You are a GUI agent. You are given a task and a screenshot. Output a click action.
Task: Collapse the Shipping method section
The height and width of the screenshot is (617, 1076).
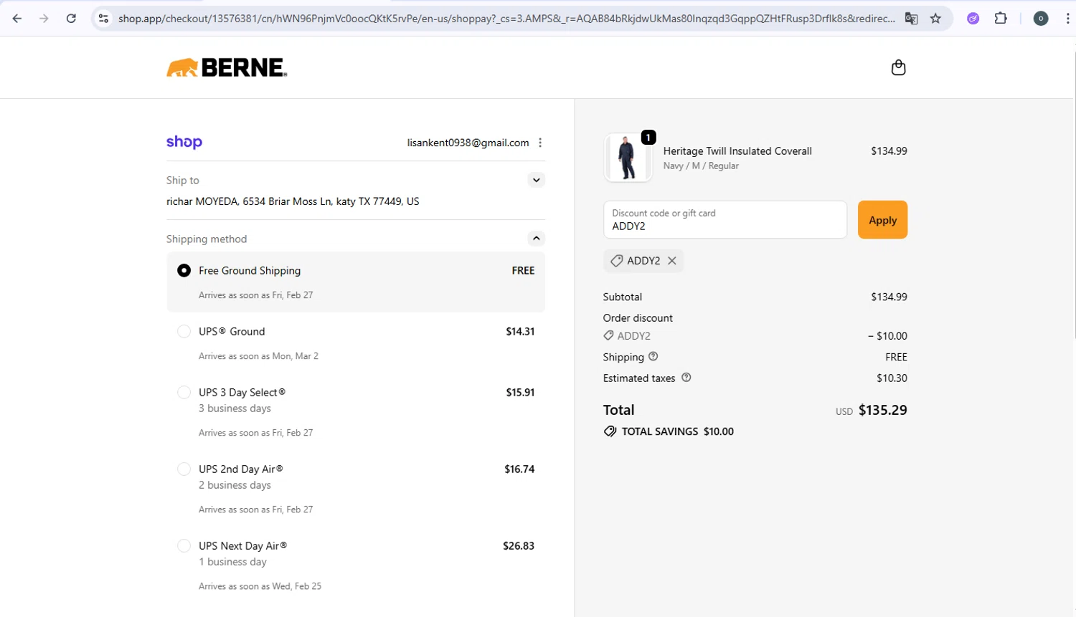[536, 239]
